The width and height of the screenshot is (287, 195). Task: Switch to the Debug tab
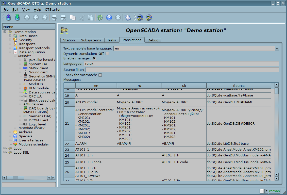153,40
